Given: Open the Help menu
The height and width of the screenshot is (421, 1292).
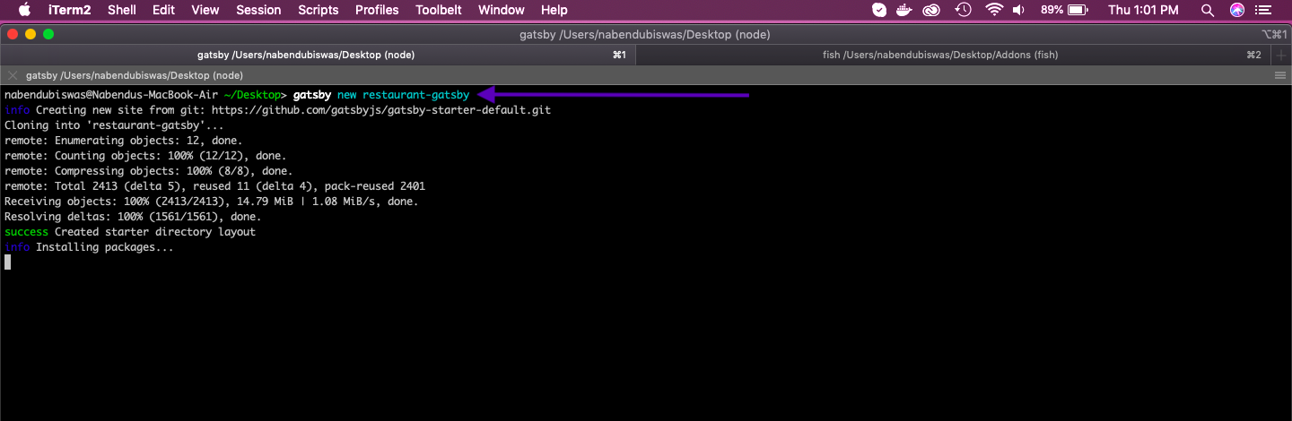Looking at the screenshot, I should 554,10.
